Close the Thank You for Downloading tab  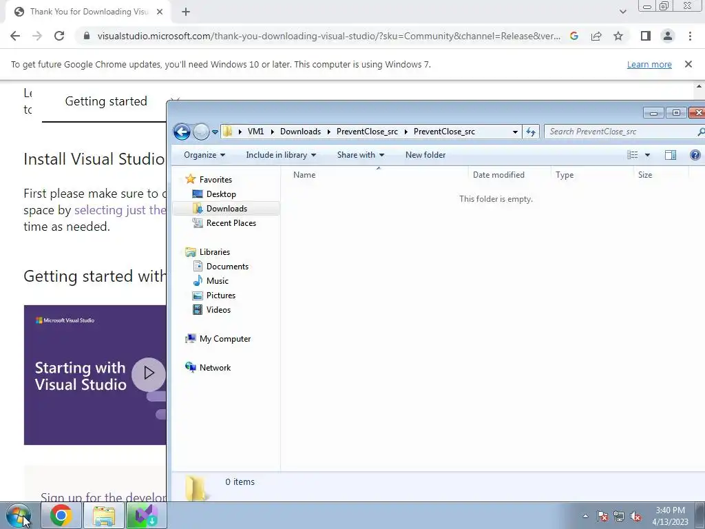coord(160,12)
